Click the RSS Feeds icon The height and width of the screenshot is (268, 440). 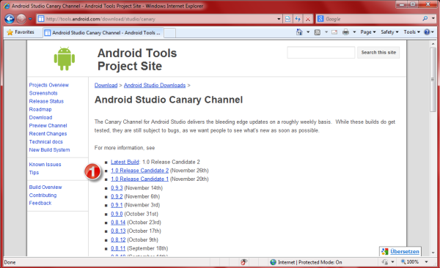(x=318, y=32)
